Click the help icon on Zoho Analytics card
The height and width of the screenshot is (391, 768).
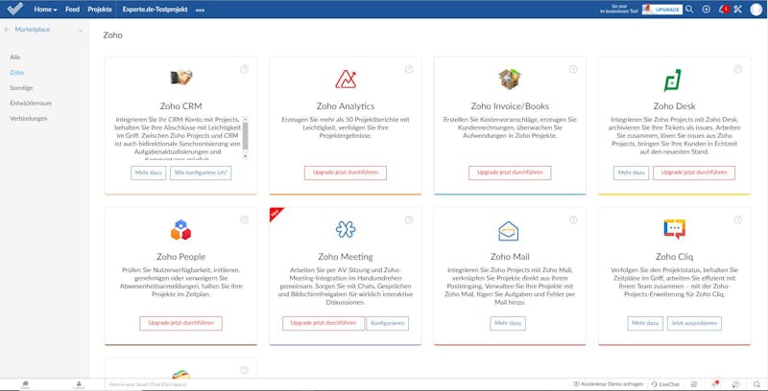[x=409, y=69]
